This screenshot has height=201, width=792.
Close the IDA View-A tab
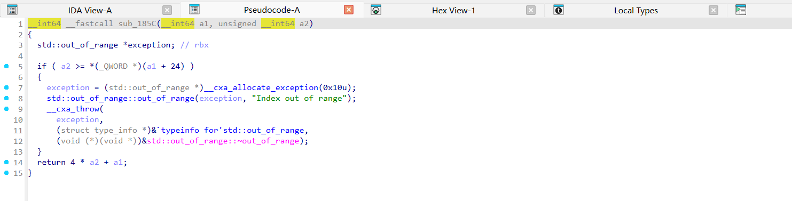pyautogui.click(x=167, y=10)
